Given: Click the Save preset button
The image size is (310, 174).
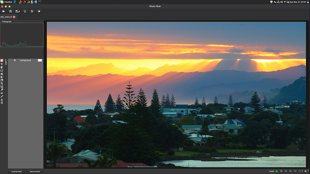Looking at the screenshot, I should click(35, 171).
